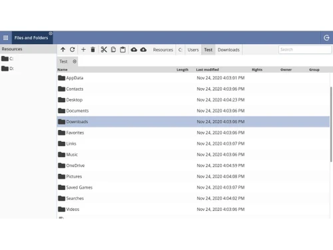This screenshot has width=333, height=250.
Task: Click the Music folder icon
Action: (x=61, y=155)
